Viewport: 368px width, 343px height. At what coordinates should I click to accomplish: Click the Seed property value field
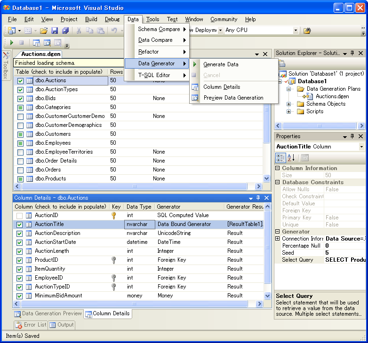tap(345, 253)
